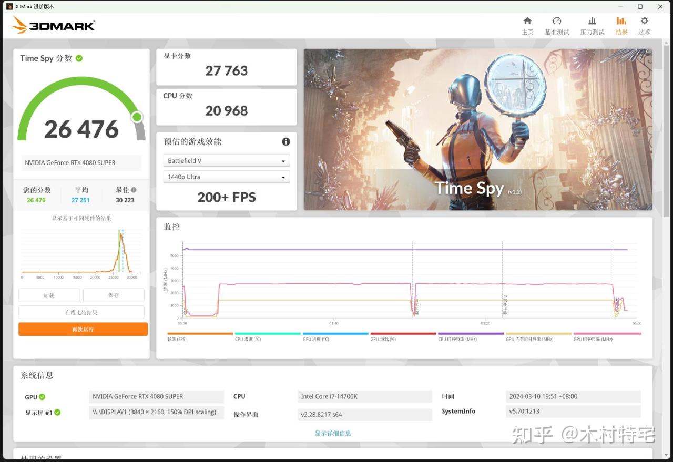Click the RTX 4080 SUPER label under the gauge
673x462 pixels.
pos(81,163)
